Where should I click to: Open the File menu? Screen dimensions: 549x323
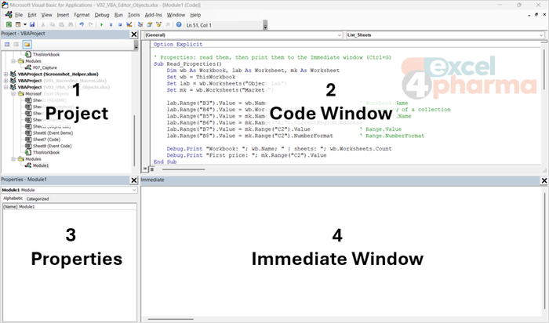pyautogui.click(x=19, y=15)
